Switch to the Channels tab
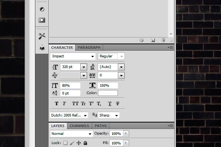Viewport: 221px width, 147px height. (79, 126)
